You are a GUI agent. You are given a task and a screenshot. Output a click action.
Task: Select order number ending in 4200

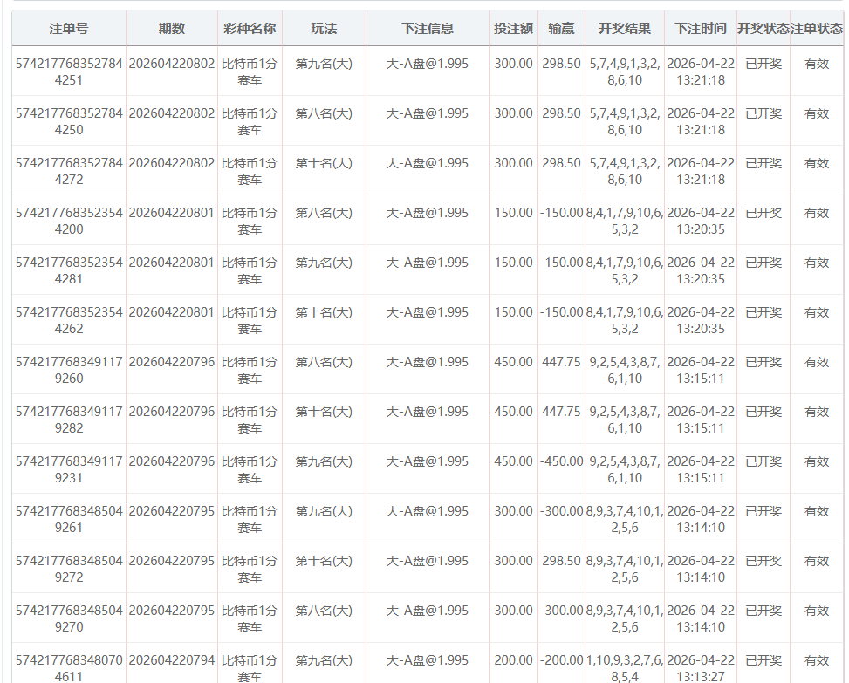pos(68,221)
